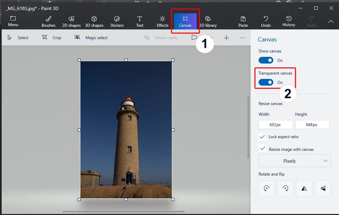This screenshot has width=339, height=215.
Task: Flip the image horizontally
Action: pos(304,188)
